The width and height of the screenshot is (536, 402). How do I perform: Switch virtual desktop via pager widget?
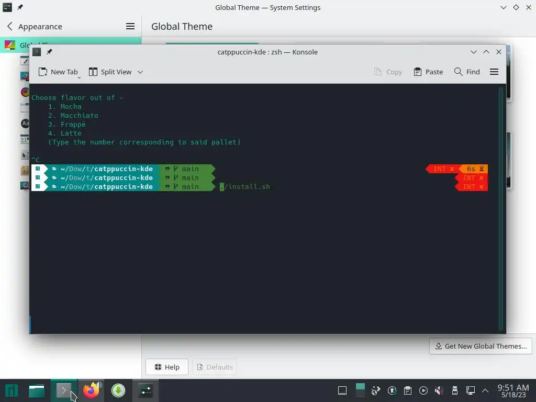click(360, 390)
